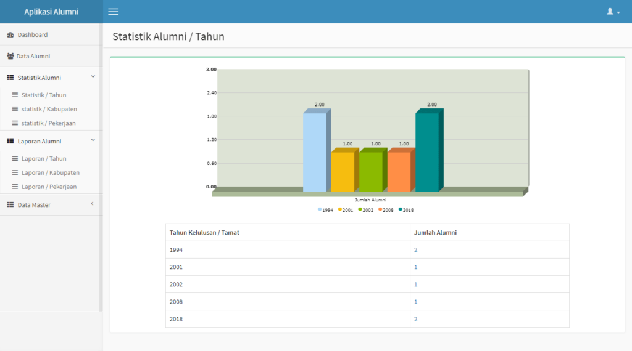This screenshot has width=632, height=351.
Task: Click the Aplikasi Alumni brand title
Action: tap(51, 12)
